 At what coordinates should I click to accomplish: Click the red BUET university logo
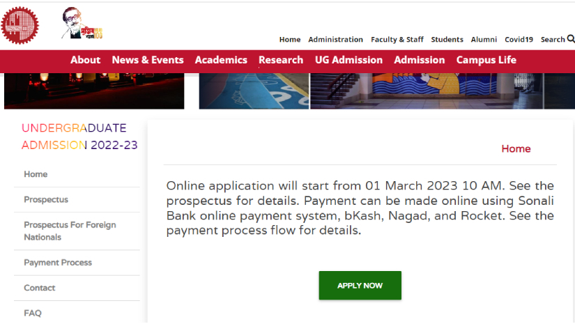pos(20,26)
